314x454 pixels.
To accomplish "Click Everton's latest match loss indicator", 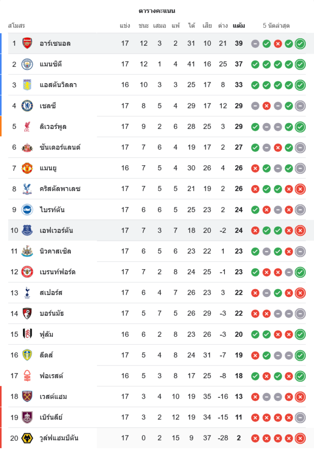I will (300, 231).
